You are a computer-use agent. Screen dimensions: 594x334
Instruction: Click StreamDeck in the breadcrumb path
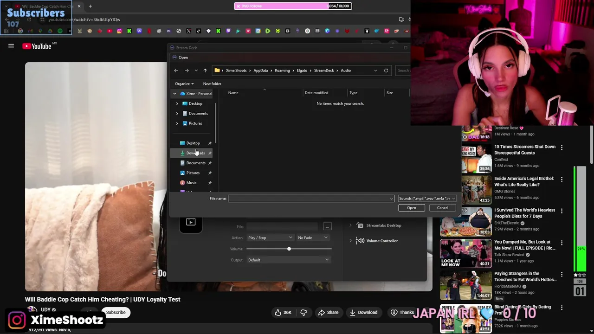324,71
